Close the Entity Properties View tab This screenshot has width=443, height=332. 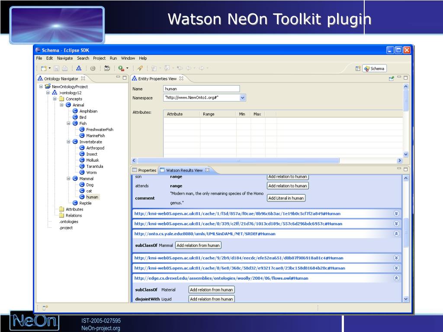tap(181, 79)
